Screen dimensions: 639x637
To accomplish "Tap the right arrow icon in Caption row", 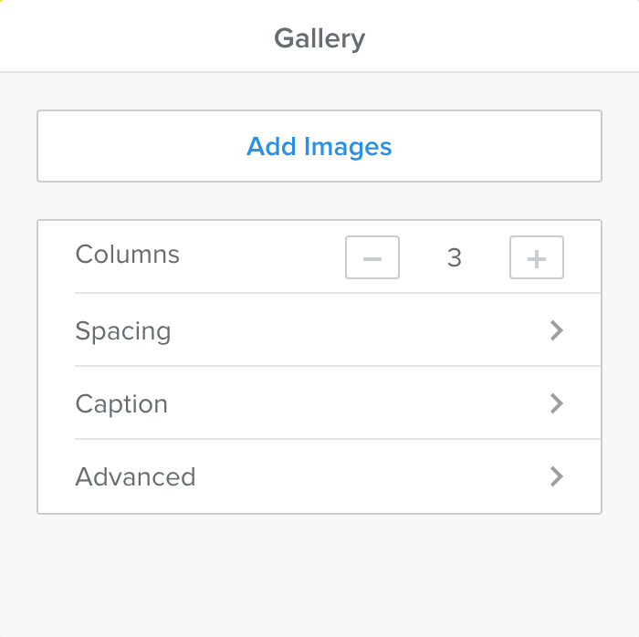I will tap(557, 403).
